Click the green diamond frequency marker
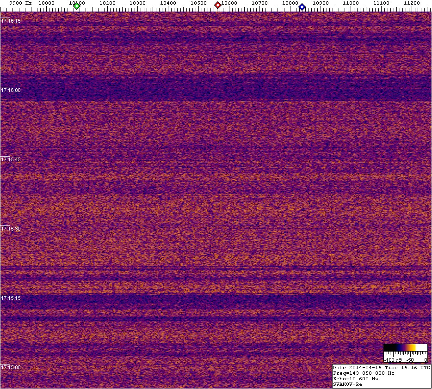Image resolution: width=432 pixels, height=389 pixels. pyautogui.click(x=77, y=6)
